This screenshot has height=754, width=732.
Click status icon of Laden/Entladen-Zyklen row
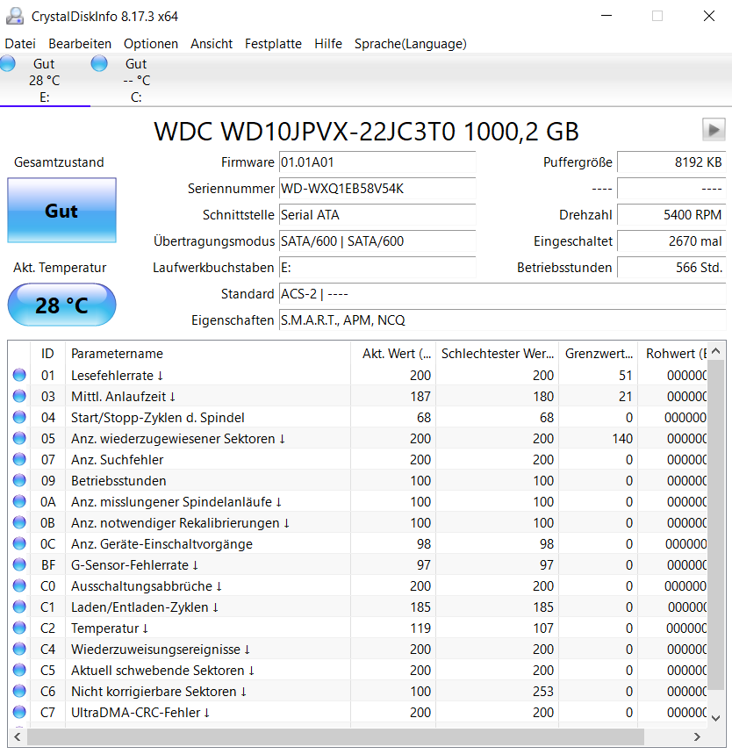pos(19,607)
